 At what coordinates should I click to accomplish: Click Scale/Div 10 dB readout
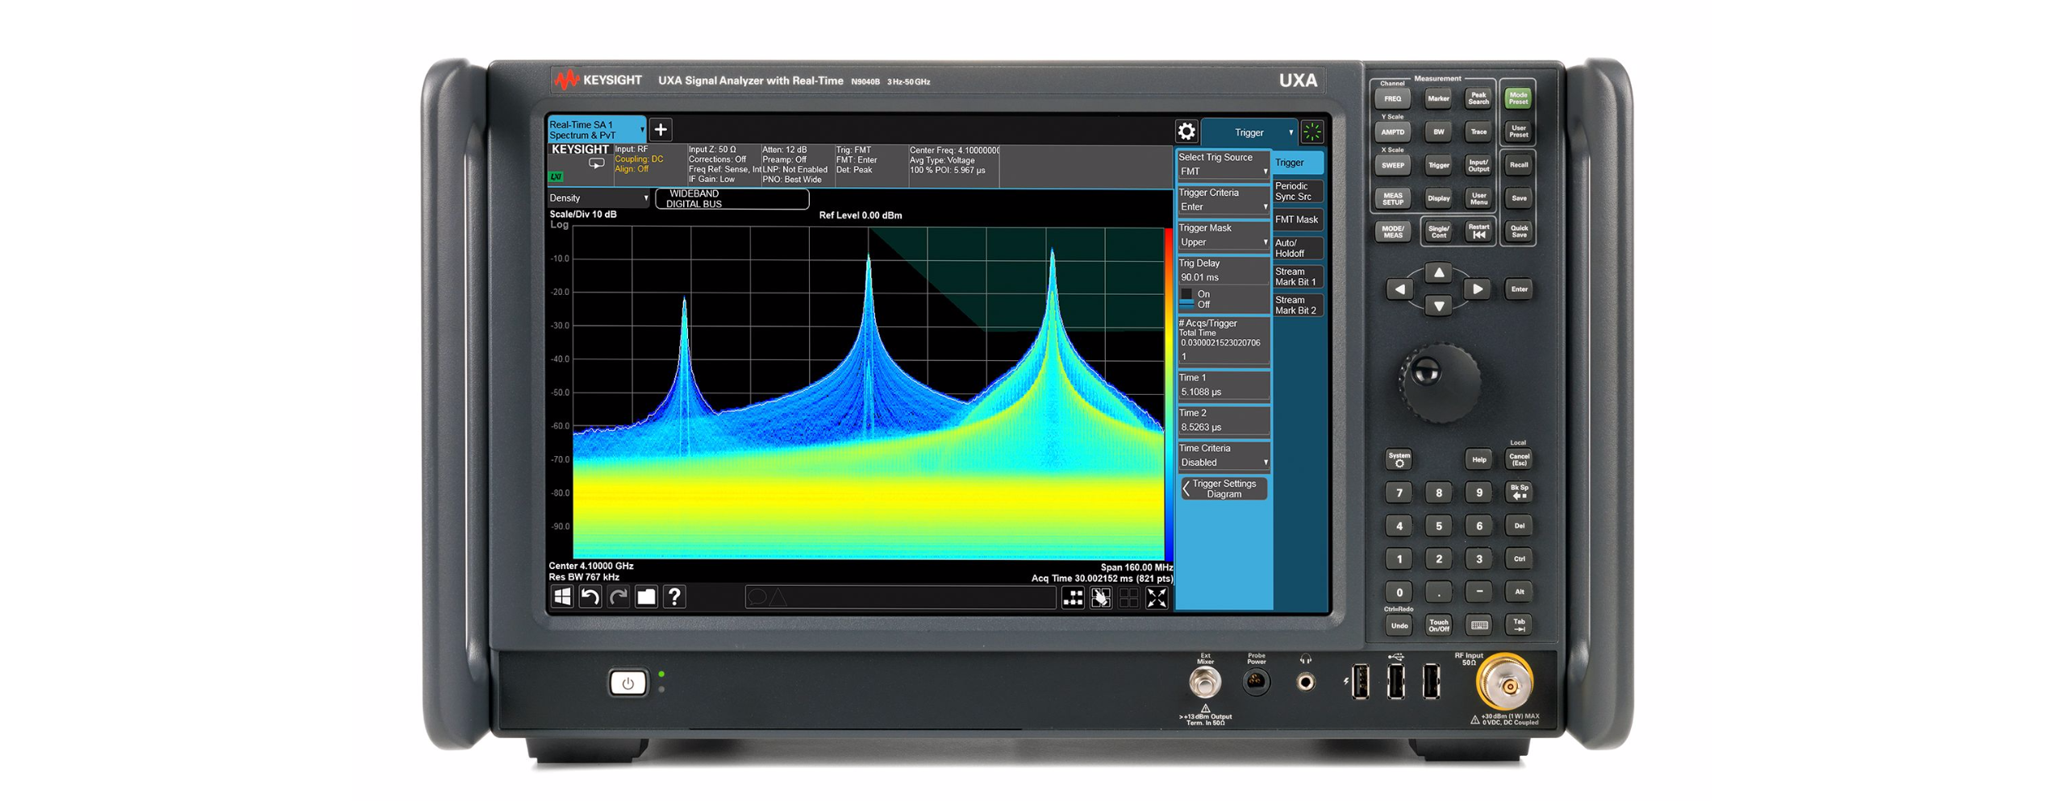coord(582,215)
